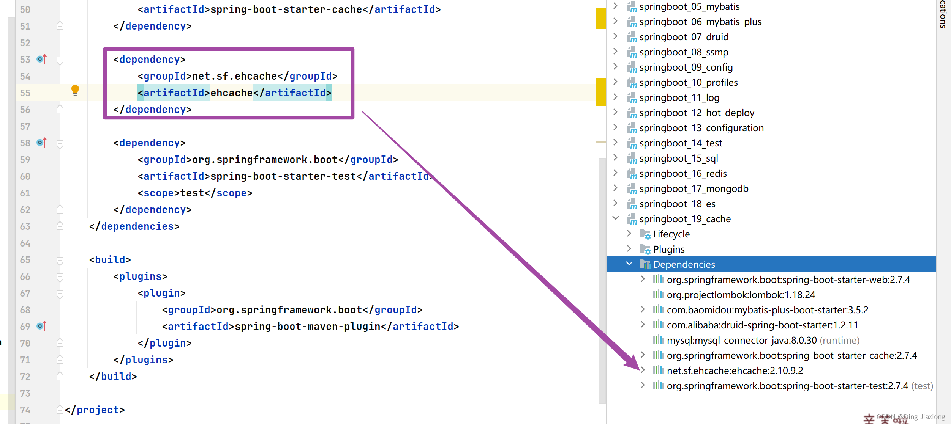This screenshot has width=951, height=424.
Task: Fold the plugins block at line 66
Action: pos(60,277)
